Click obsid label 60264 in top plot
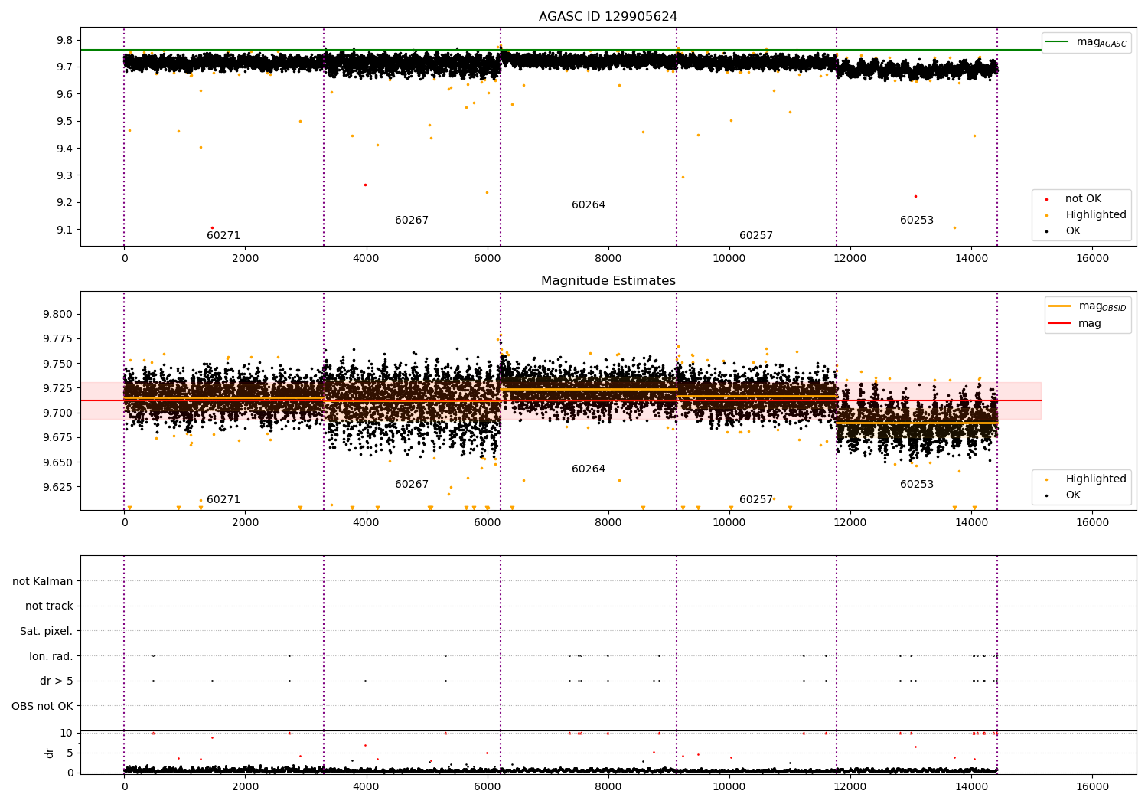Viewport: 1148px width, 804px height. (x=589, y=205)
